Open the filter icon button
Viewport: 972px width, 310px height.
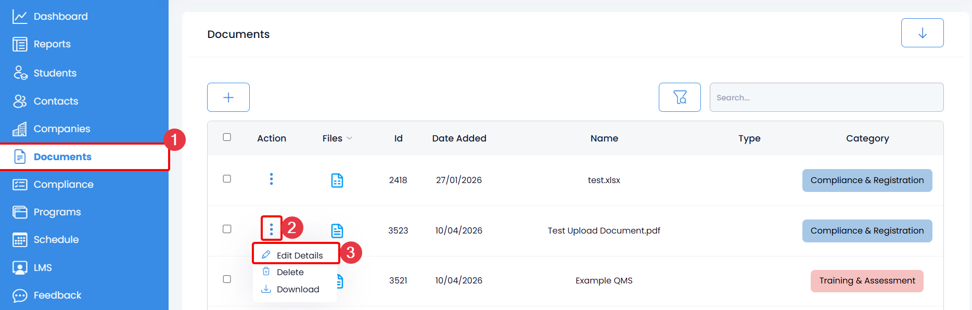coord(680,97)
